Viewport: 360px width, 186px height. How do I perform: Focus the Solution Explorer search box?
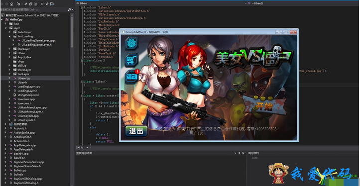[33, 9]
